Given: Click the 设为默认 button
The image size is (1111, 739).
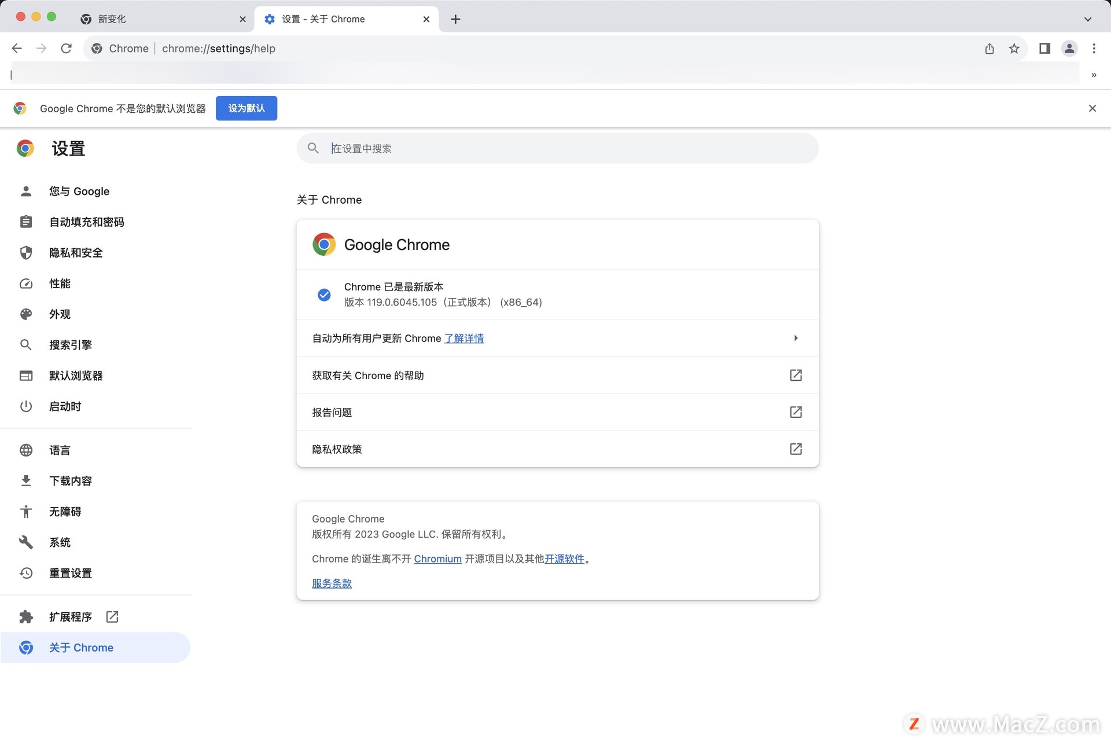Looking at the screenshot, I should [247, 108].
